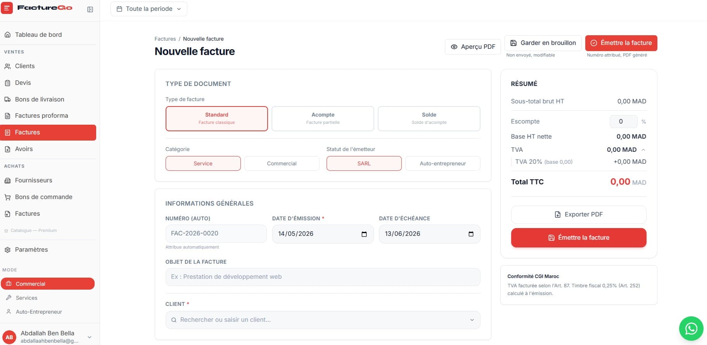Click the client search input
Screen dimensions: 707x345
point(323,320)
